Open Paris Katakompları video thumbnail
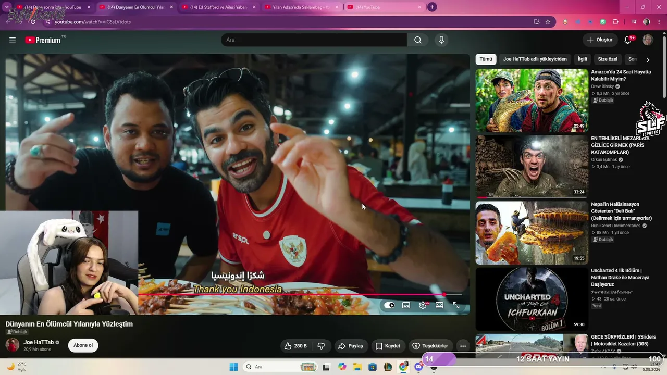Viewport: 667px width, 375px height. [x=532, y=167]
